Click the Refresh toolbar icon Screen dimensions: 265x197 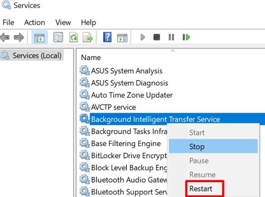click(74, 37)
